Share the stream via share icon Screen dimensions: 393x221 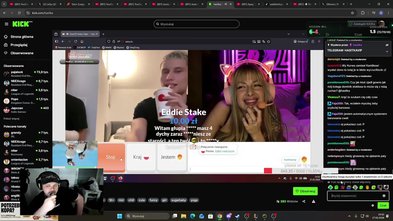pyautogui.click(x=304, y=201)
